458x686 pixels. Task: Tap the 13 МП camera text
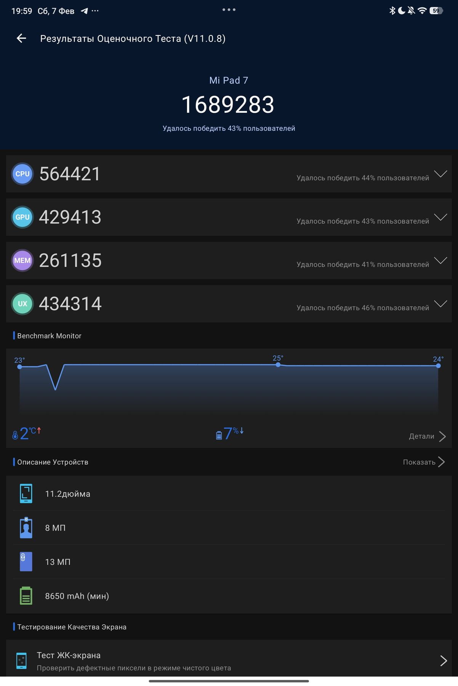point(58,562)
